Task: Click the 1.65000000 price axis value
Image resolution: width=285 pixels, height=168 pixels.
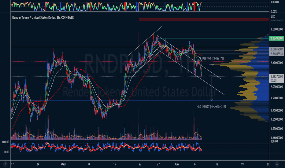Action: click(277, 119)
